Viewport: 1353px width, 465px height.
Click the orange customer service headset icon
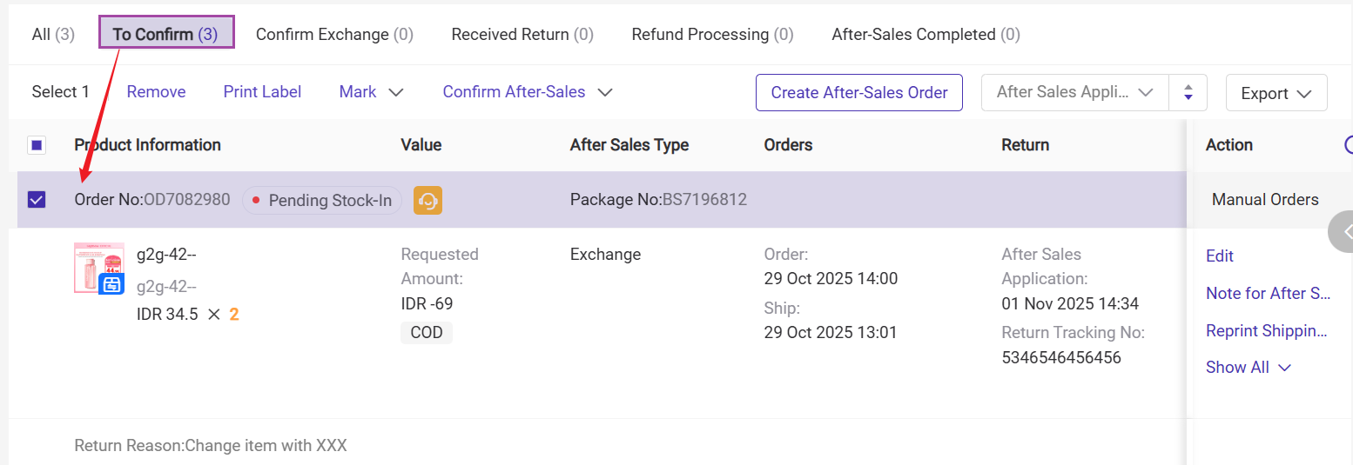(x=427, y=201)
